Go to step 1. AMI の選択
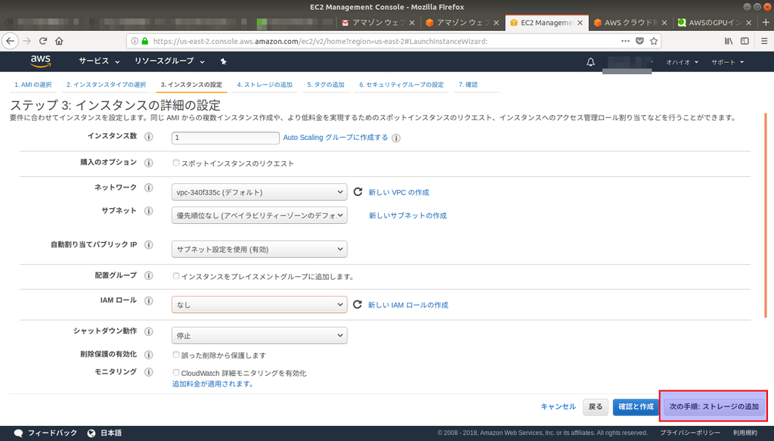 point(33,85)
